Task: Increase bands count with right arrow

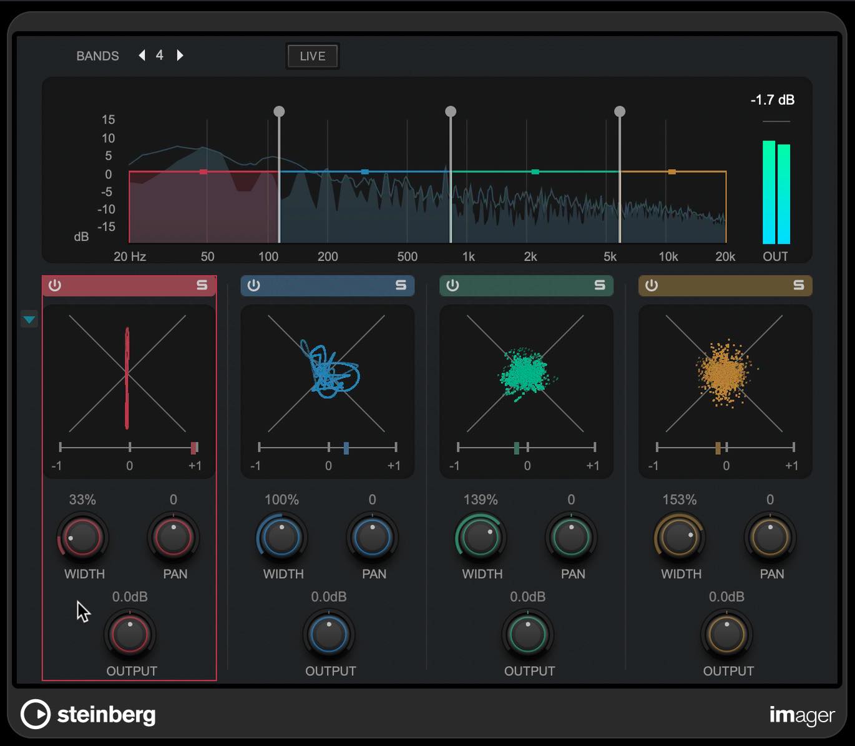Action: pyautogui.click(x=180, y=55)
